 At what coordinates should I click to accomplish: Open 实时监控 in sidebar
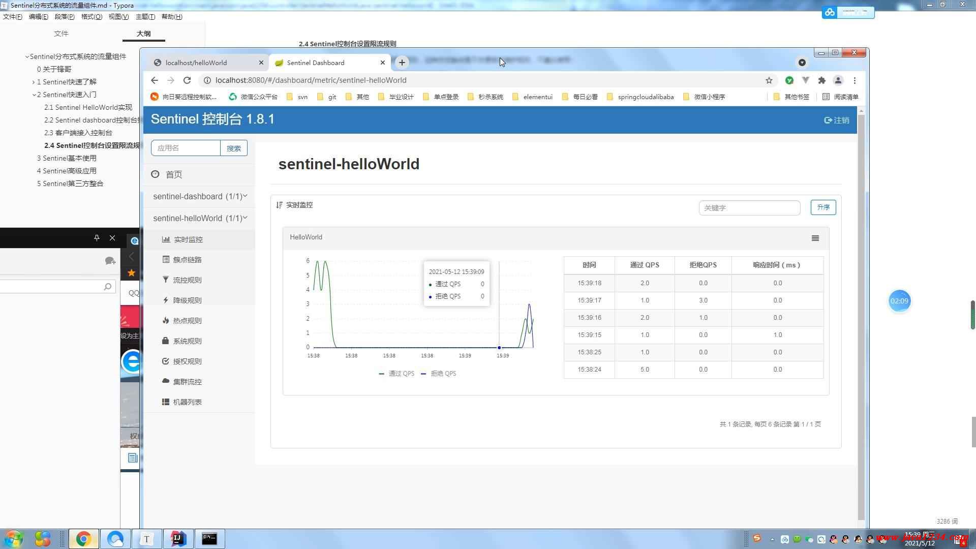click(x=199, y=239)
